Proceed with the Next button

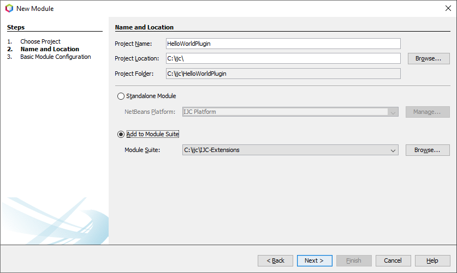tap(314, 260)
